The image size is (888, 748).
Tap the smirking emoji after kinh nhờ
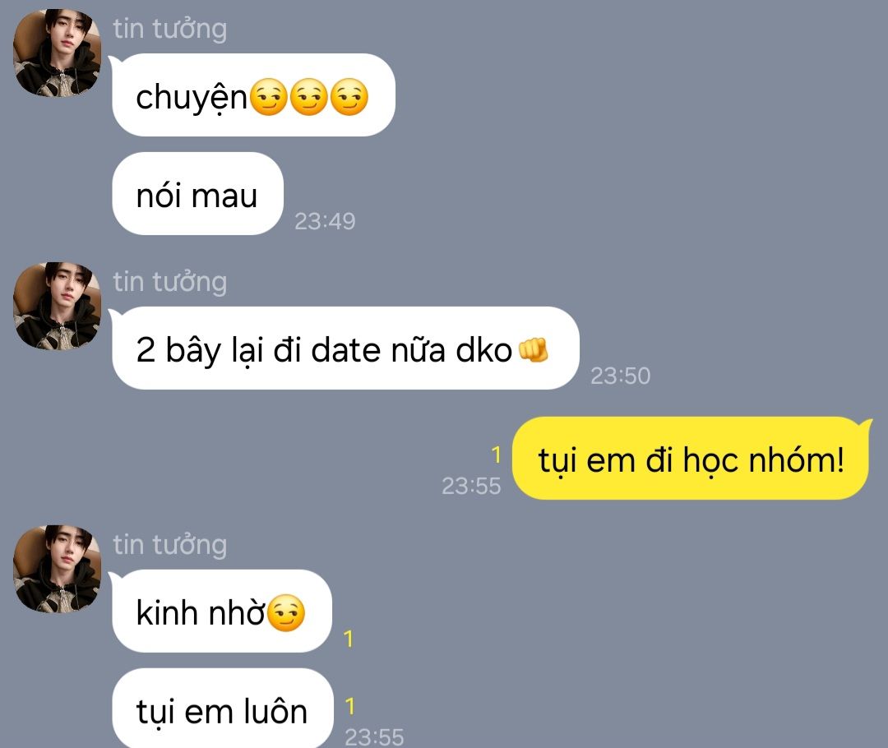point(286,612)
